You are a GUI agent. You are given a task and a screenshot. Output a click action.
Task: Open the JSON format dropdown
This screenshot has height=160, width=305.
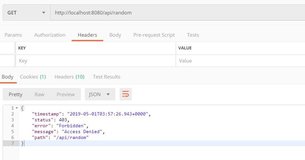(100, 95)
